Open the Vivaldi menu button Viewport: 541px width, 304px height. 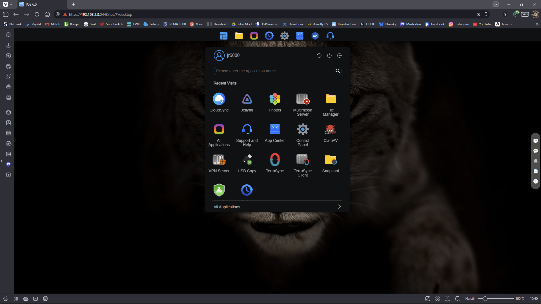pyautogui.click(x=5, y=4)
